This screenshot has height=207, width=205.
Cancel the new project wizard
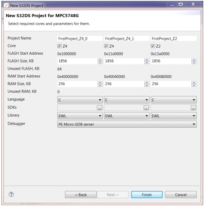pos(181,195)
